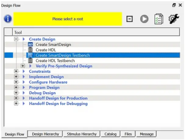185x140 pixels.
Task: Switch to the Design Hierarchy tab
Action: (x=45, y=134)
